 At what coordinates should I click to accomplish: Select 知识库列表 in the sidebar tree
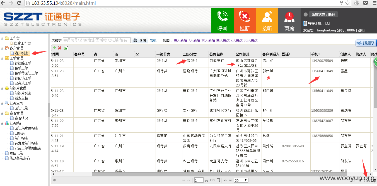pyautogui.click(x=23, y=93)
